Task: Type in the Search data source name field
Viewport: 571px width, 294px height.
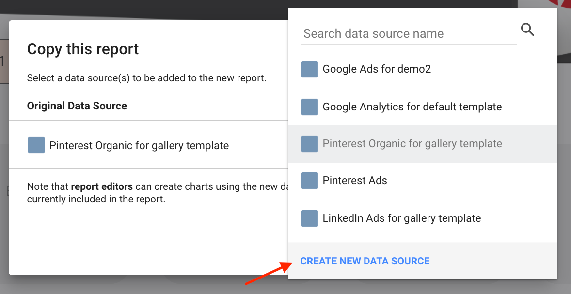Action: pyautogui.click(x=408, y=34)
